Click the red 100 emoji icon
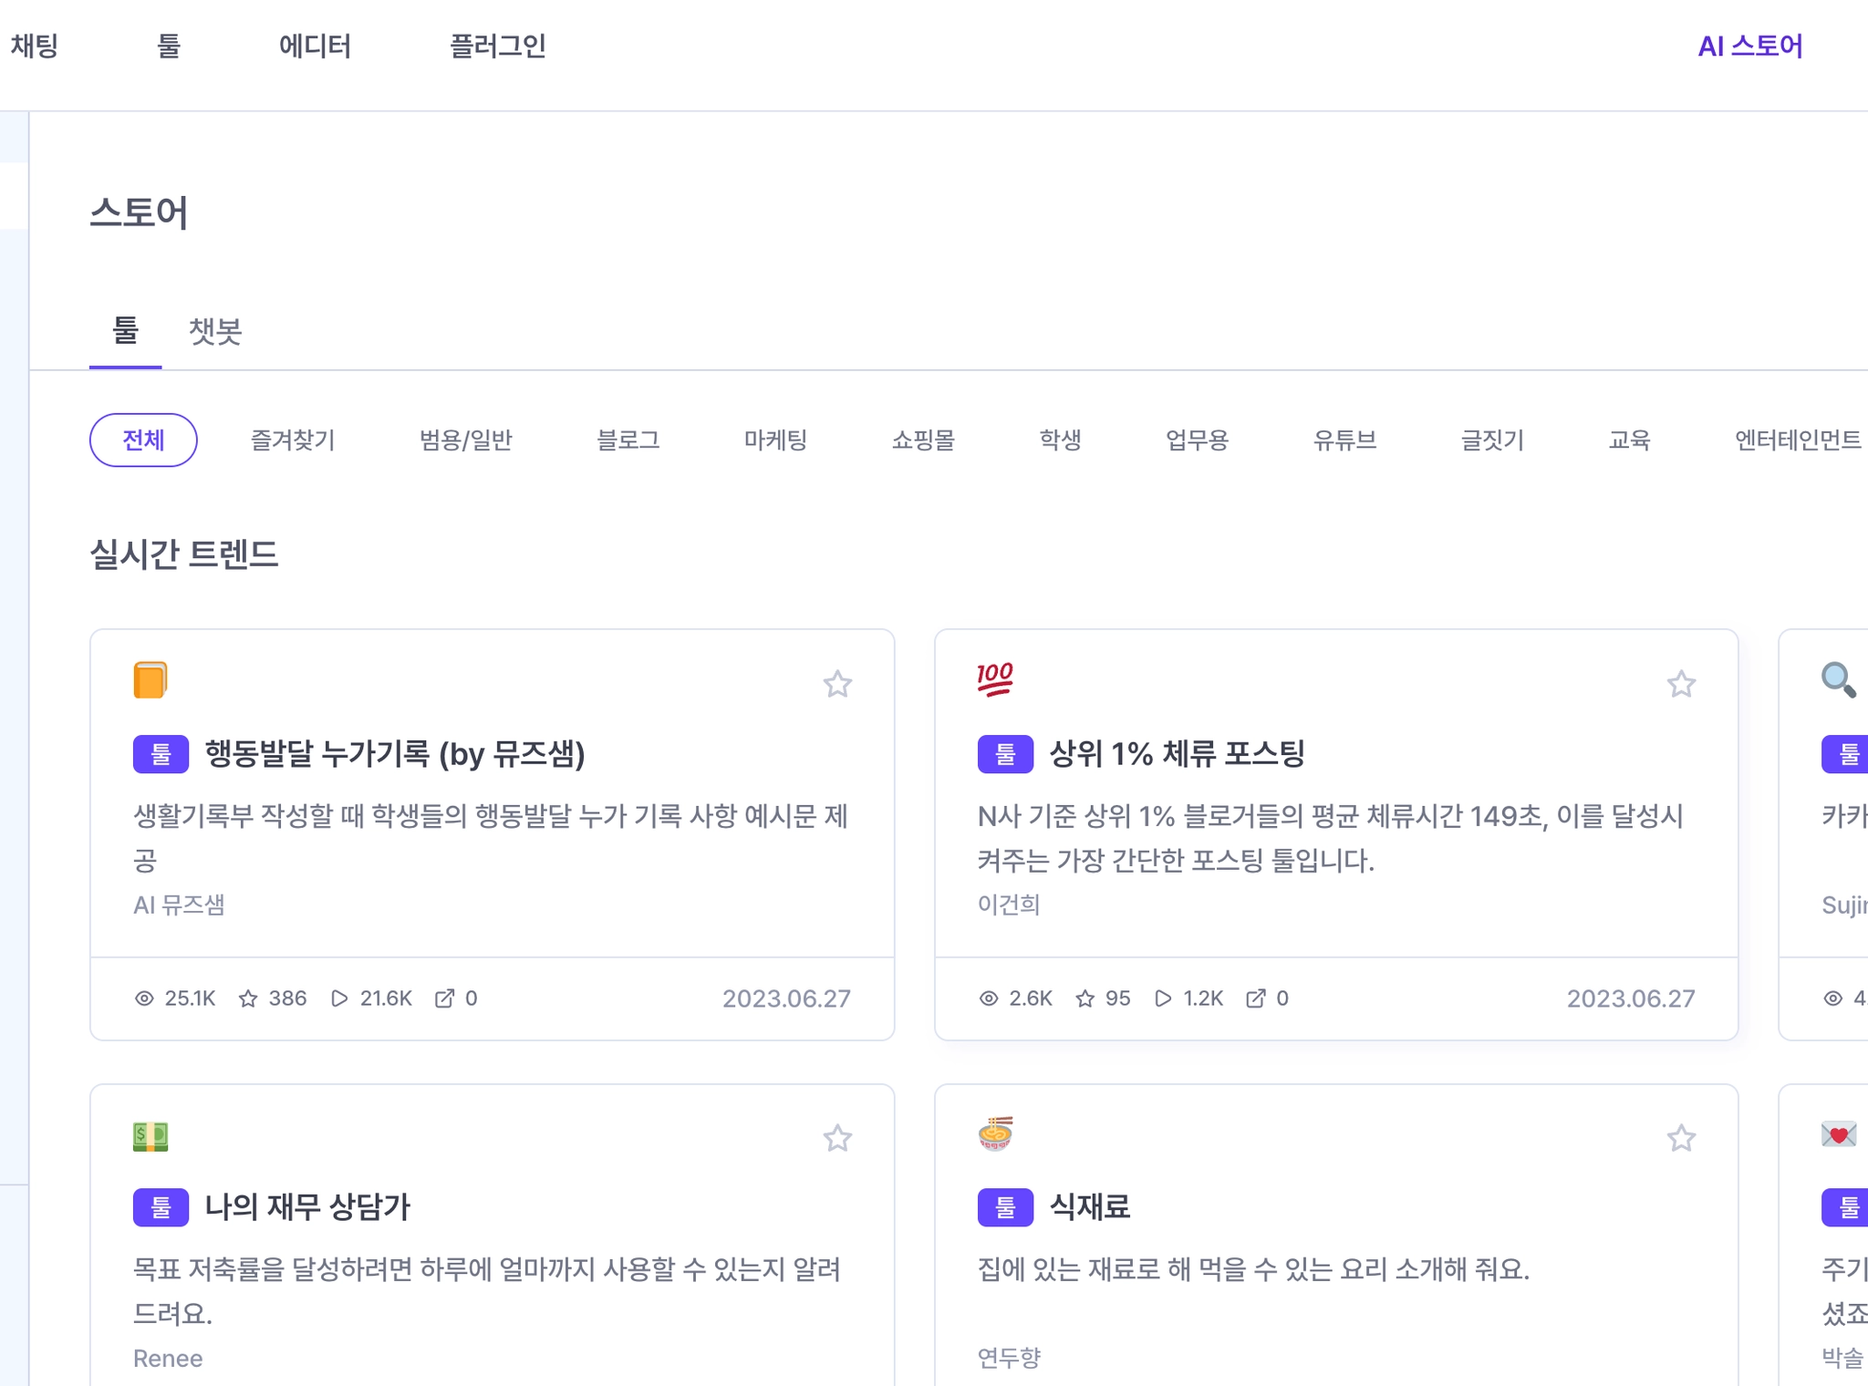 (x=995, y=679)
